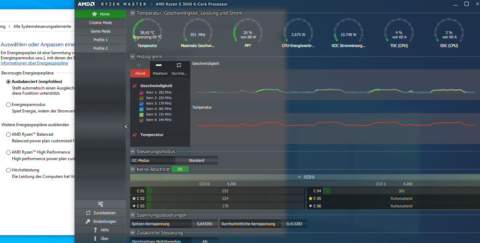Viewport: 480px width, 243px height.
Task: Collapse Temperatur, Geschwindigkeit, Leistung und Strom section
Action: [x=133, y=13]
